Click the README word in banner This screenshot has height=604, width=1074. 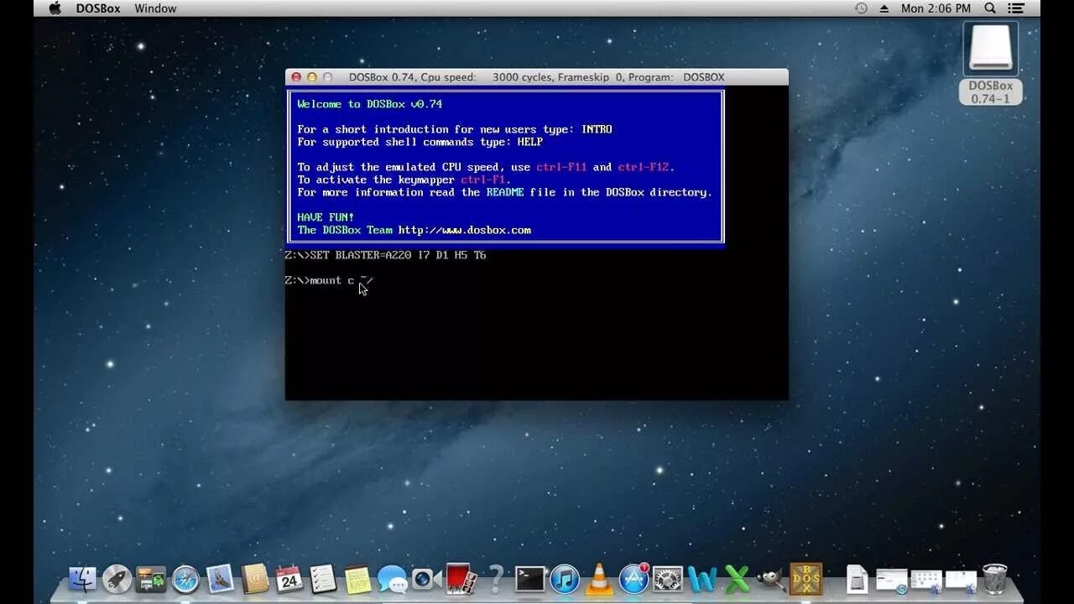pos(505,192)
